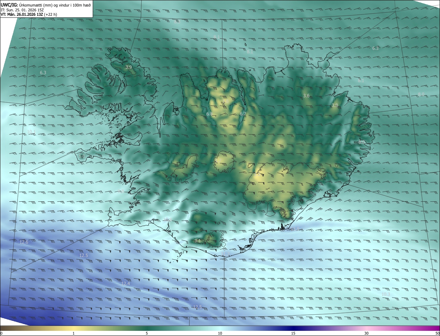Click the valid time line 'VT: Mán. 26.01.2026 13Z'

pos(22,15)
